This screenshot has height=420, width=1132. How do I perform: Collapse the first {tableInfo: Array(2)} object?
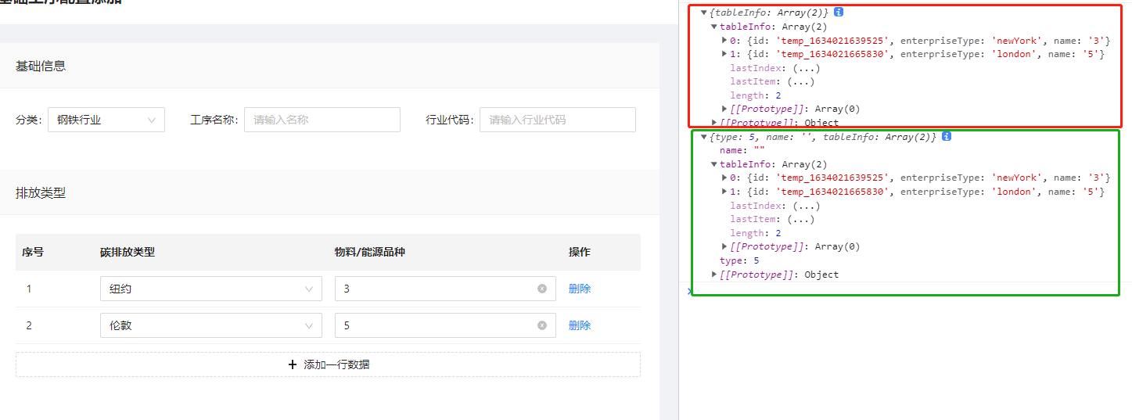pyautogui.click(x=704, y=13)
